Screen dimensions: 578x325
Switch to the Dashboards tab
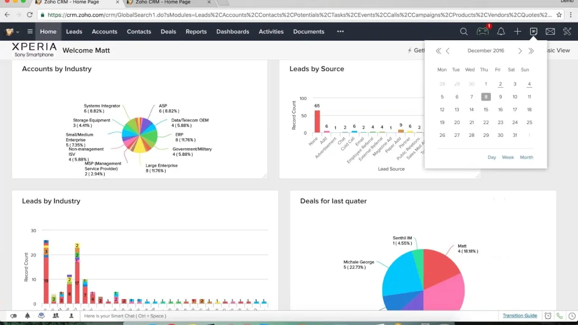tap(233, 32)
